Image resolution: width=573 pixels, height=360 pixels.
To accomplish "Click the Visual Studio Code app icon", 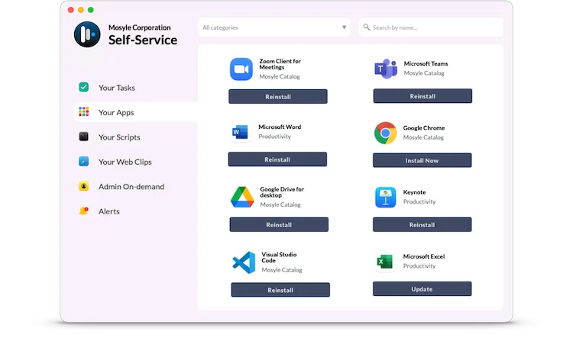I will click(x=244, y=262).
